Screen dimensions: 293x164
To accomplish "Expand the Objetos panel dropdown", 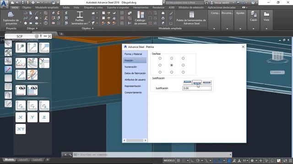I will pos(87,28).
